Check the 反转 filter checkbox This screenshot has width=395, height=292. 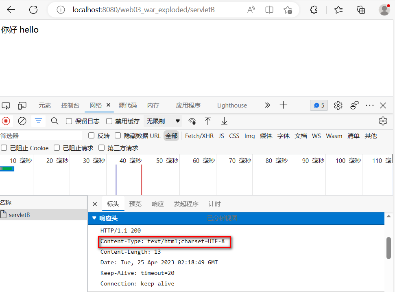(92, 136)
